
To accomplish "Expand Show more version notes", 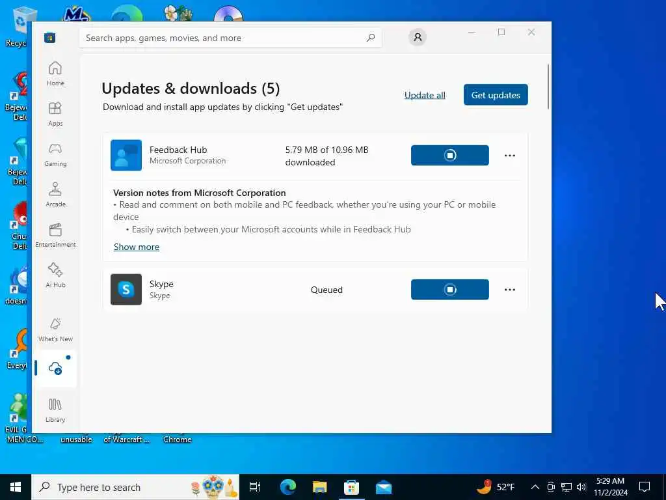I will coord(137,247).
